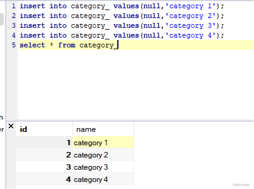Click the null keyword on line 1
The height and width of the screenshot is (189, 254).
(x=152, y=6)
